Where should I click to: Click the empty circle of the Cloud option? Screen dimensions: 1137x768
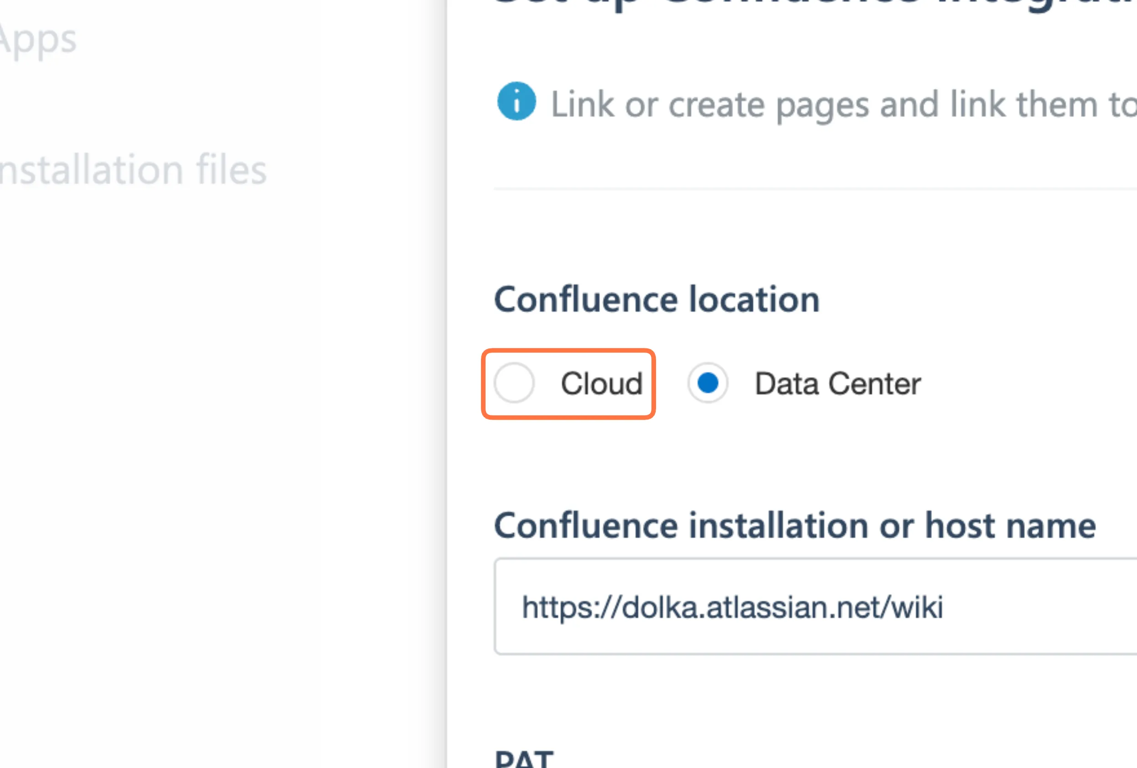tap(514, 383)
